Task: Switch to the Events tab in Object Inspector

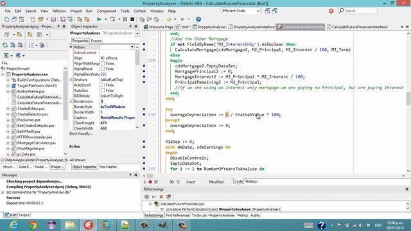Action: point(96,41)
